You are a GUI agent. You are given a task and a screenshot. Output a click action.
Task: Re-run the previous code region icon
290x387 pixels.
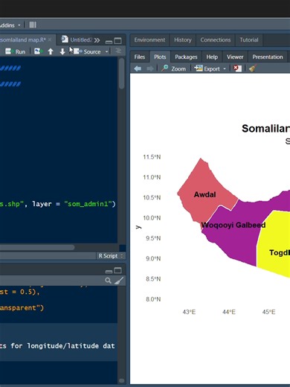pos(39,51)
